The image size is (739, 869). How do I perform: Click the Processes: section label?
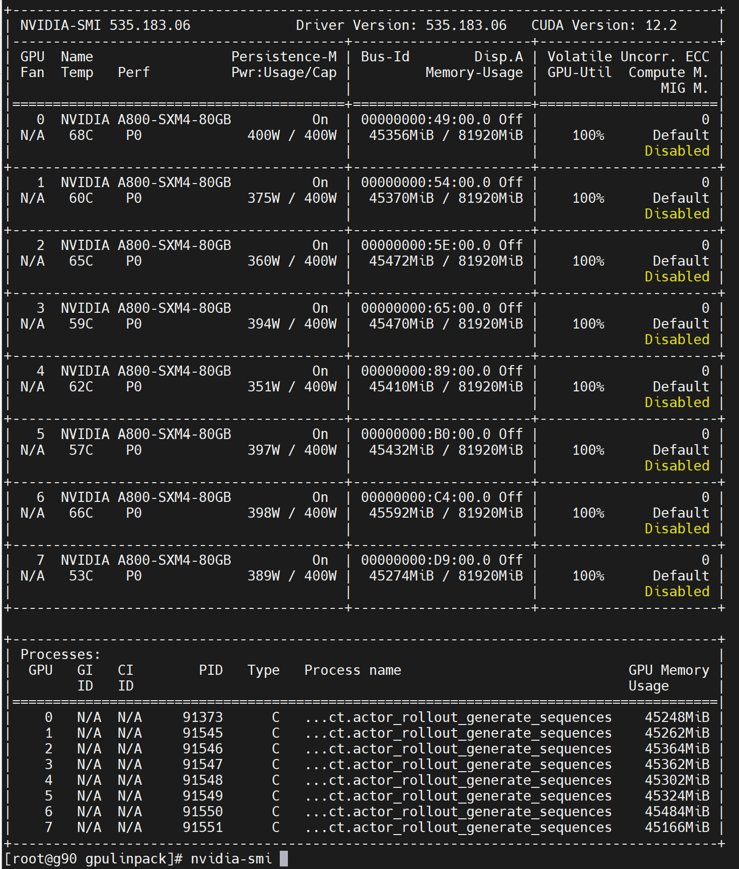point(60,655)
